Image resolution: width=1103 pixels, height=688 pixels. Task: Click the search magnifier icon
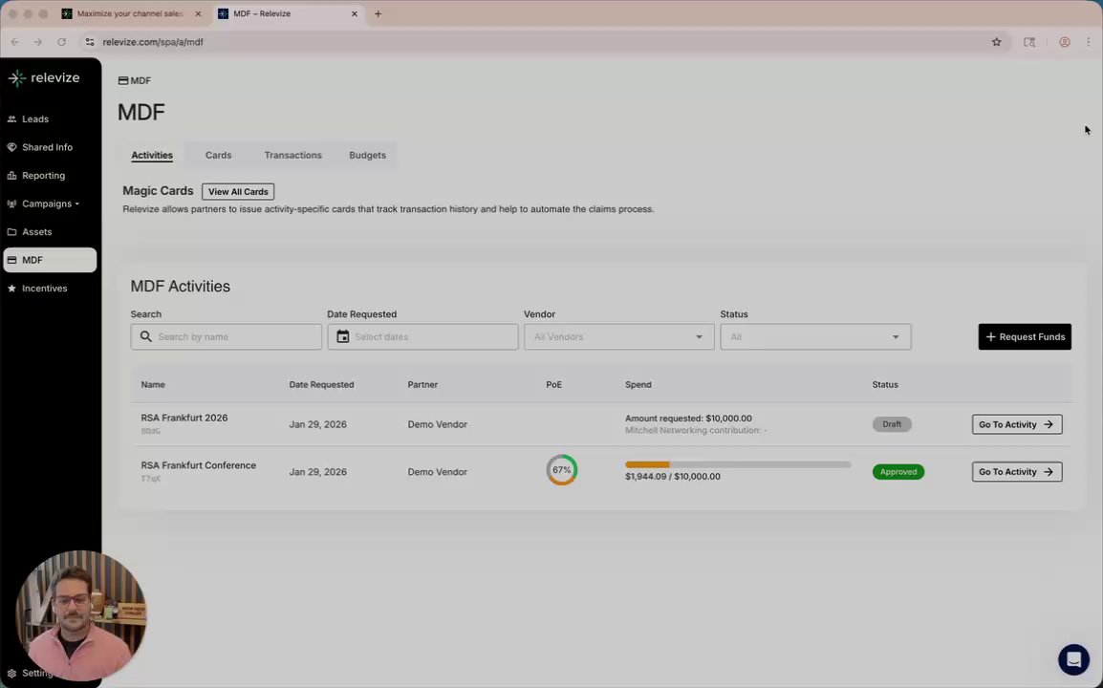145,336
